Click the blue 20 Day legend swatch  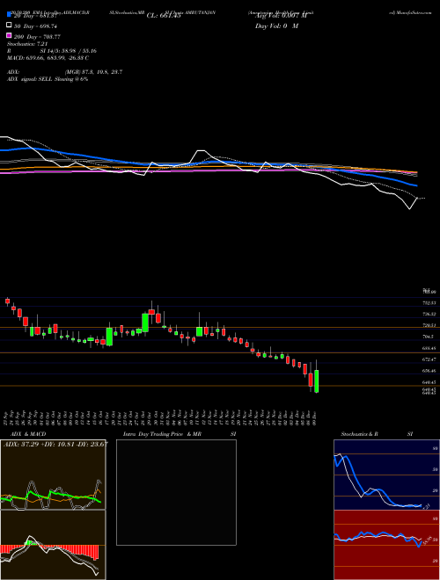coord(9,15)
